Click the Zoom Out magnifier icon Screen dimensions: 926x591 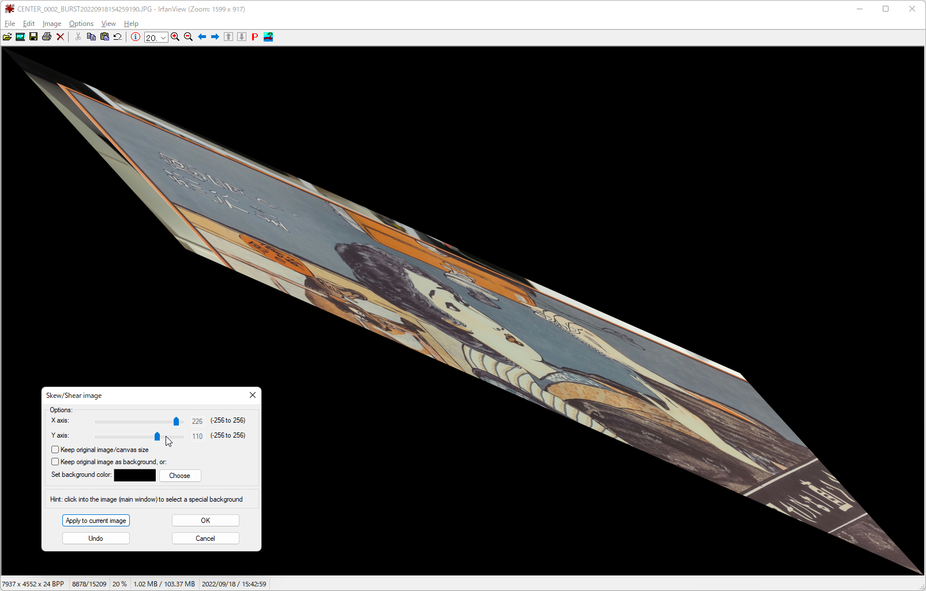click(189, 37)
